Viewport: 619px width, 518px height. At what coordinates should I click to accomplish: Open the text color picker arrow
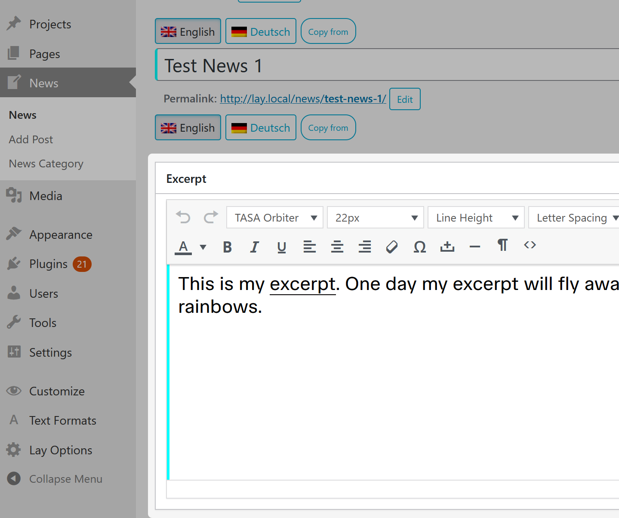tap(203, 247)
